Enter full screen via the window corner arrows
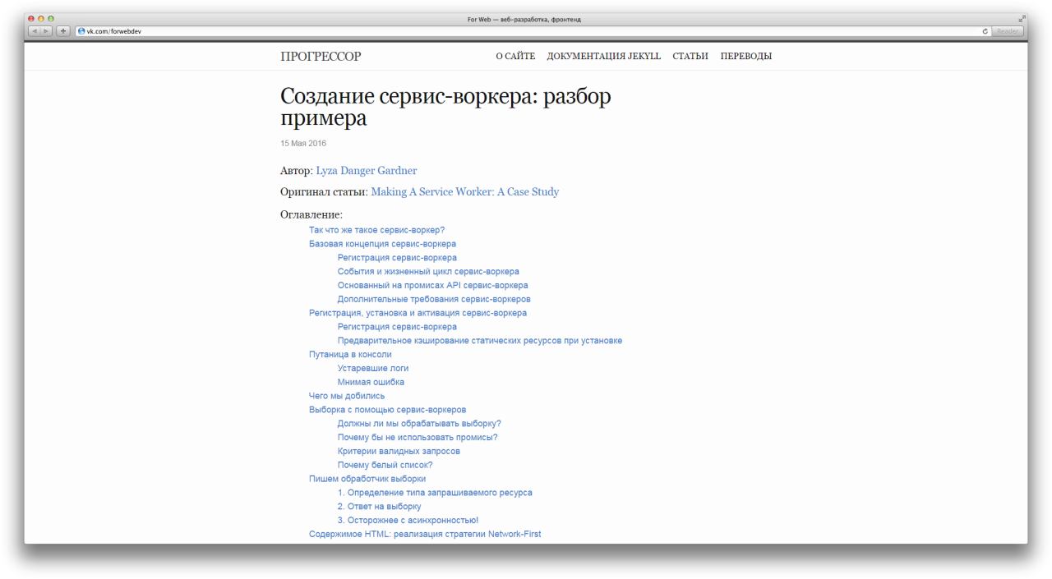The image size is (1052, 579). (x=1022, y=19)
